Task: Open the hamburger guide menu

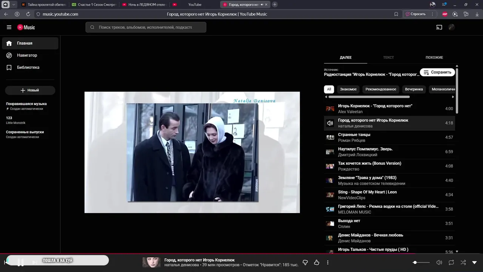Action: click(x=9, y=27)
